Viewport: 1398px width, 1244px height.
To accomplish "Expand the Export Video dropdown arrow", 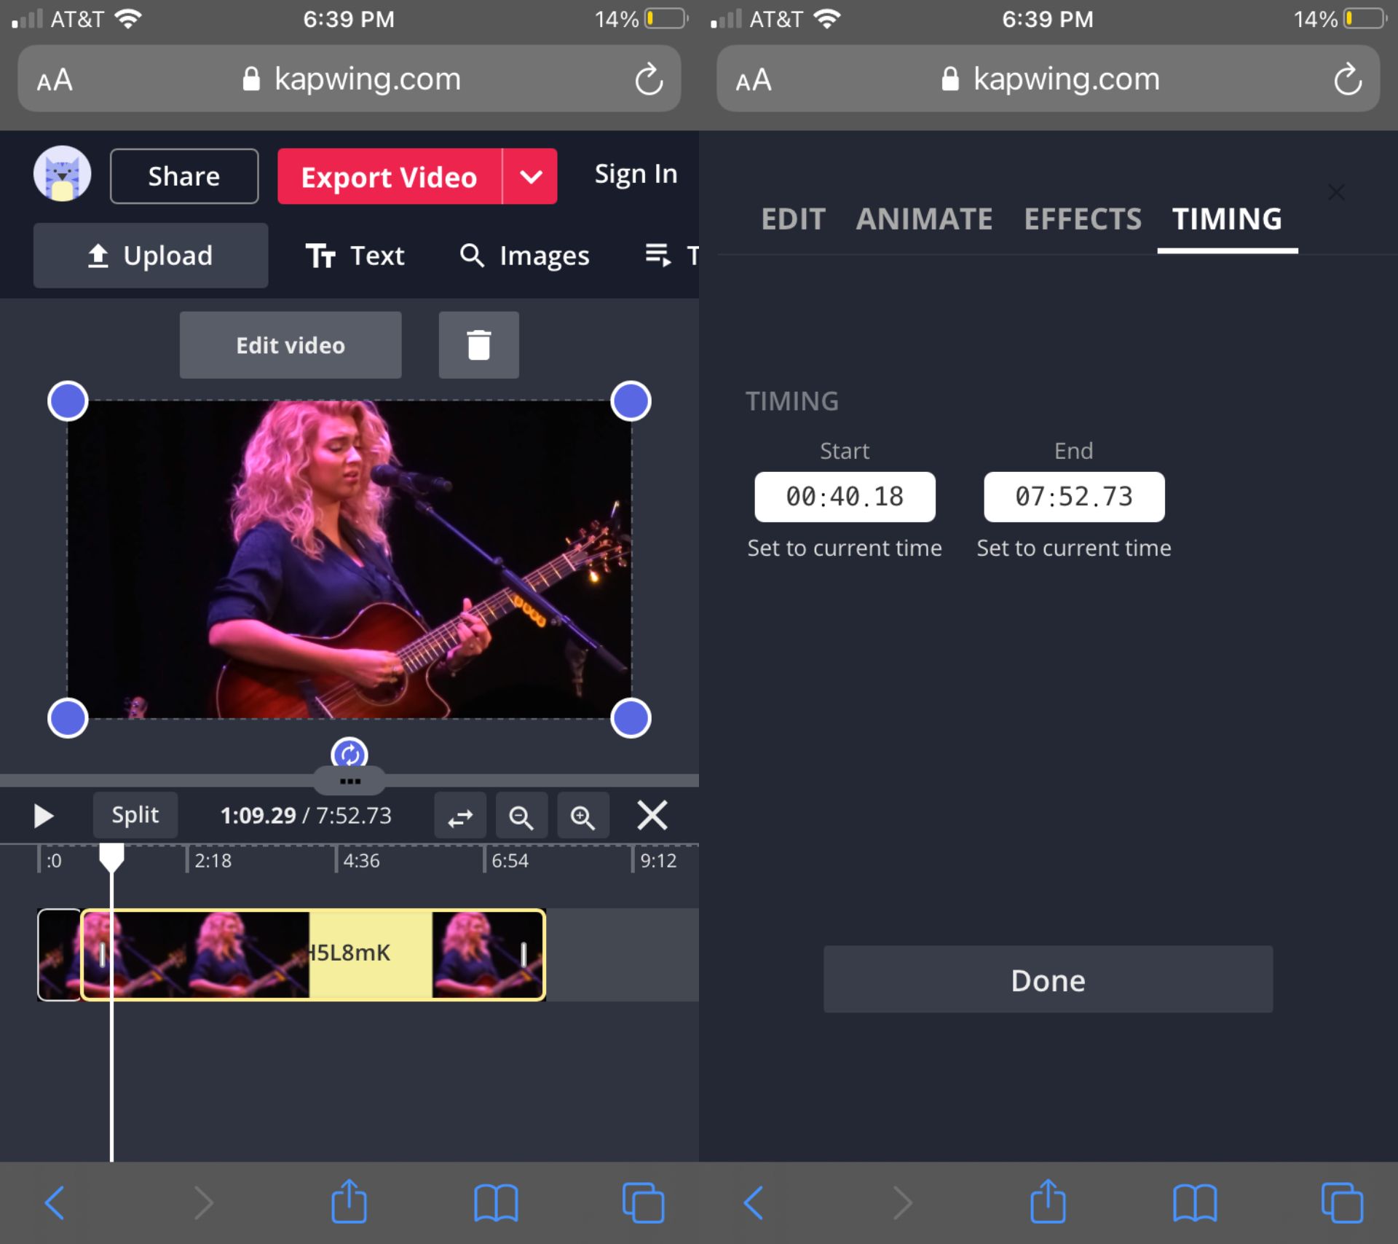I will coord(531,177).
